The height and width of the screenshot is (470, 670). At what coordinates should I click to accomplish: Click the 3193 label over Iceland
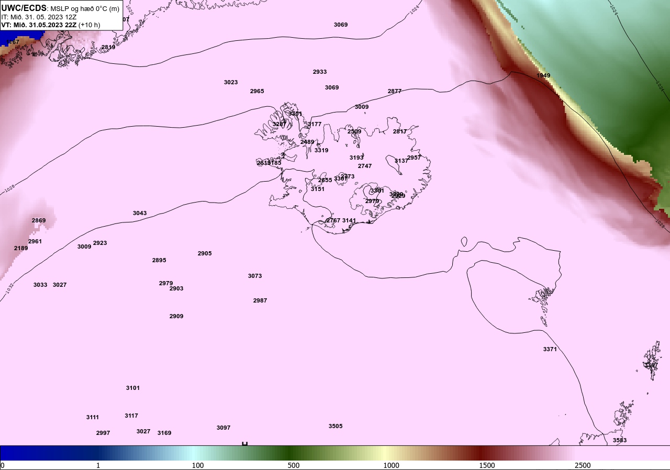(356, 158)
